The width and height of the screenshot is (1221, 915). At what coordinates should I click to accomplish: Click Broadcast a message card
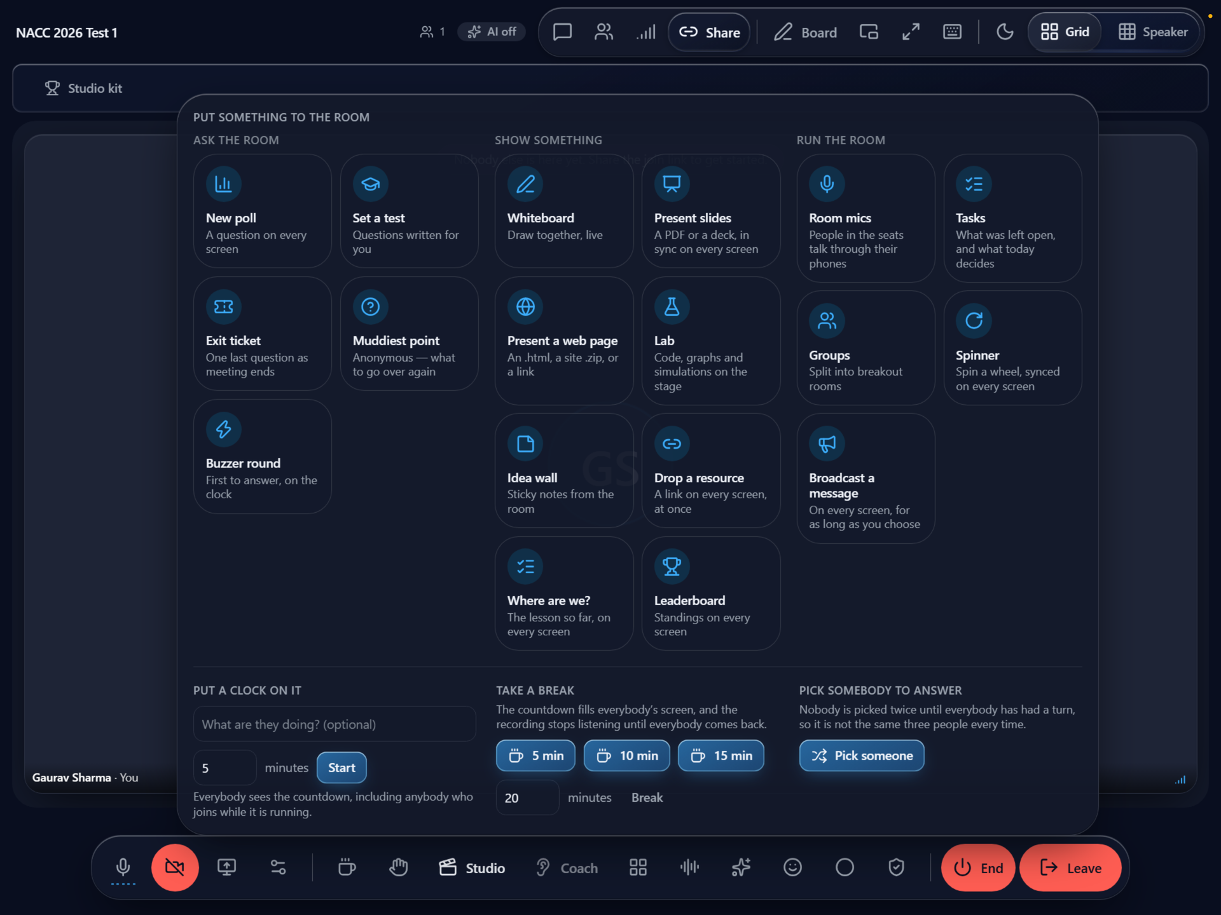866,478
